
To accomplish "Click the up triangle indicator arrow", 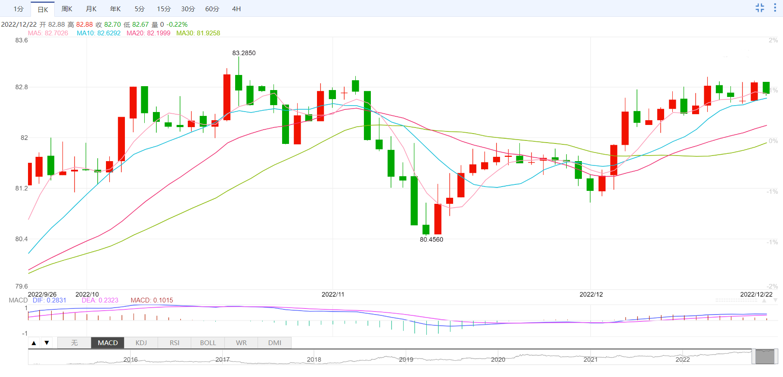I will click(34, 343).
